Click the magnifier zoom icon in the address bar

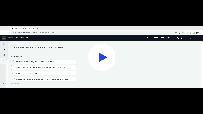tap(176, 33)
